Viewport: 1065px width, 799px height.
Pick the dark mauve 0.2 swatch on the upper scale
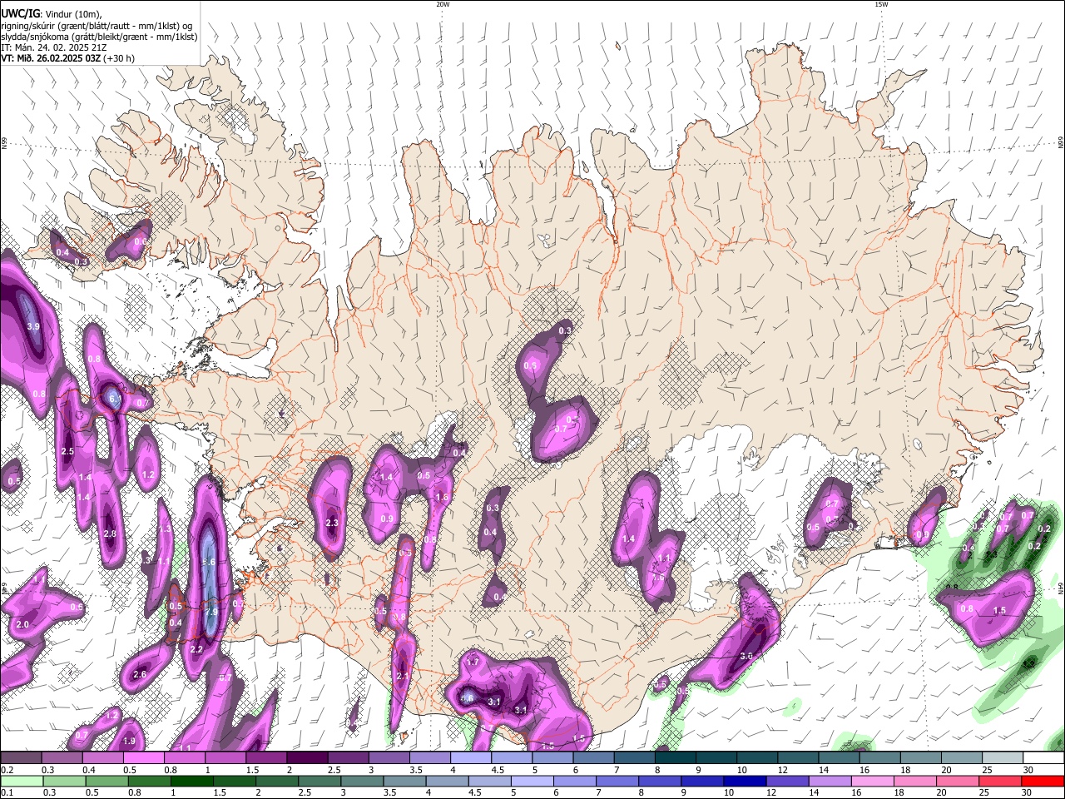coord(21,758)
